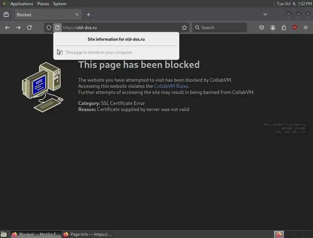
Task: Open the Extensions puzzle icon
Action: (284, 28)
